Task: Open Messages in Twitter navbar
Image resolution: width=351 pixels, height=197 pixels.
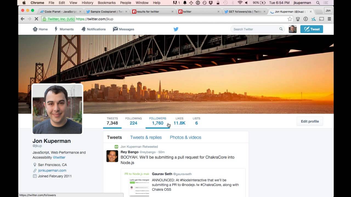Action: 123,29
